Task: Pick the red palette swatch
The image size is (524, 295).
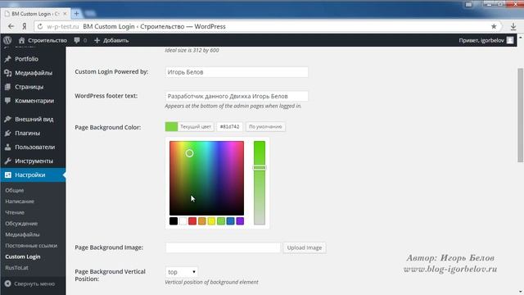Action: 192,221
